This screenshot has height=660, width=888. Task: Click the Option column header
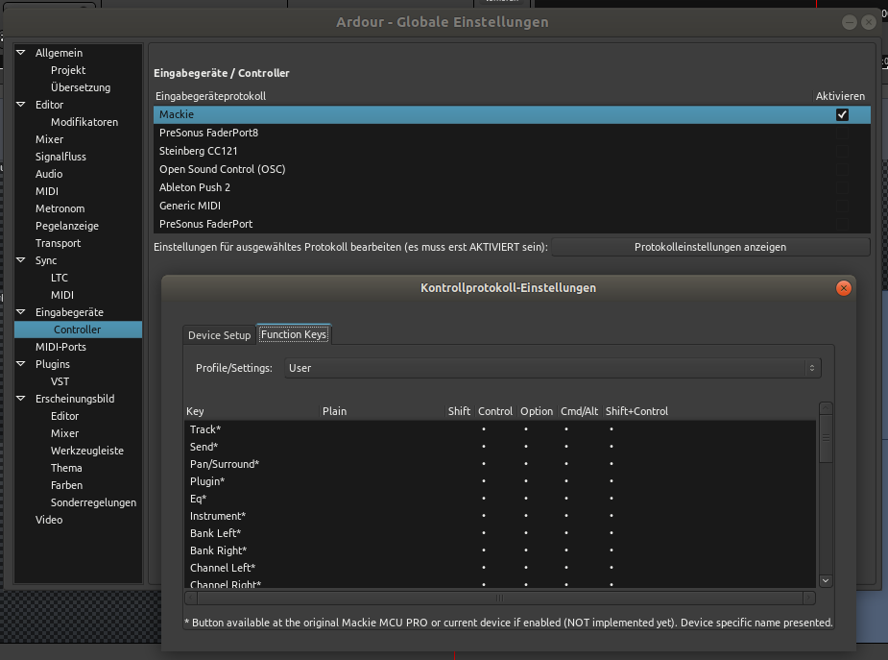click(537, 411)
